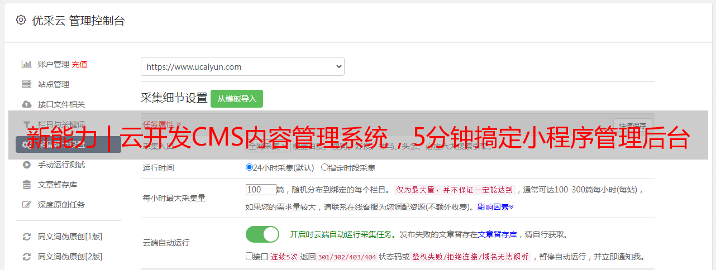Open the 接口文件相关 cloud upload icon

click(x=26, y=104)
